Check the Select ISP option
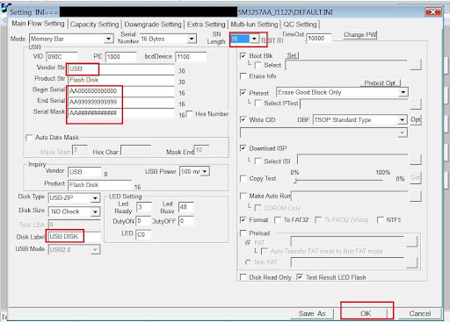Image resolution: width=450 pixels, height=322 pixels. 258,161
